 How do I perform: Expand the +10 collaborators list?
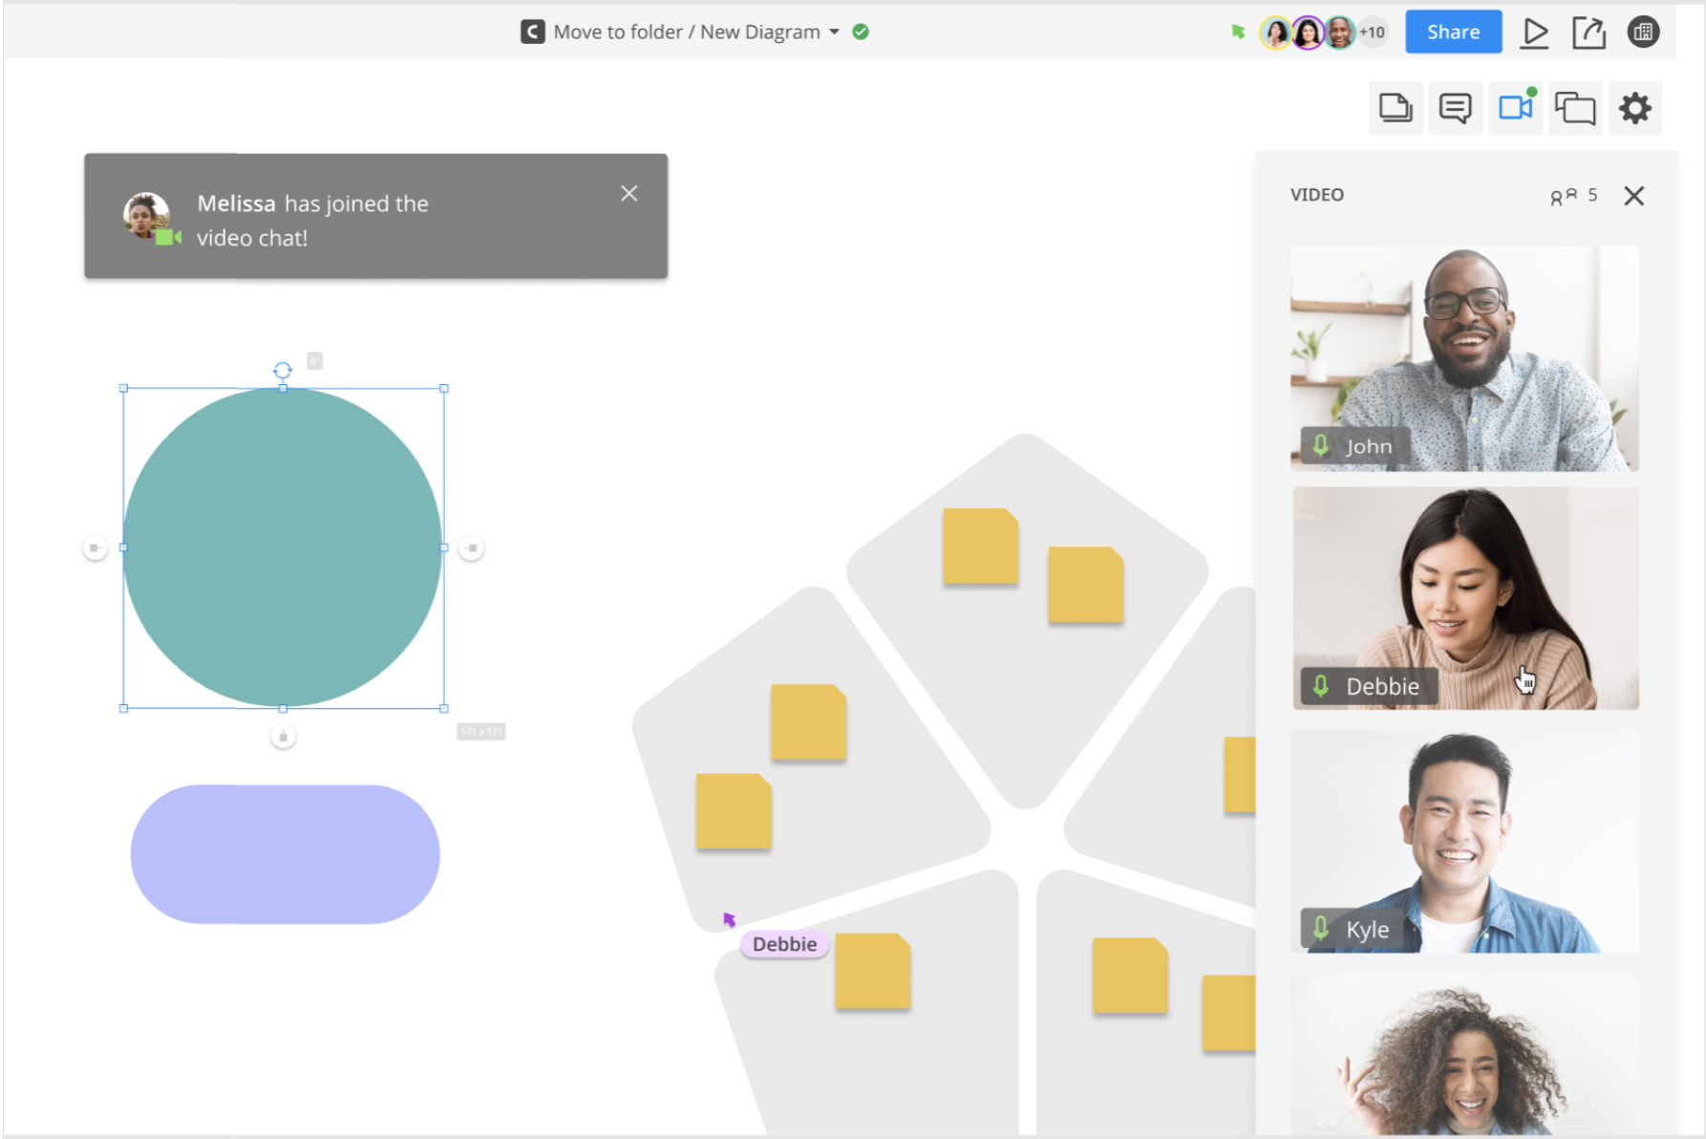point(1372,32)
